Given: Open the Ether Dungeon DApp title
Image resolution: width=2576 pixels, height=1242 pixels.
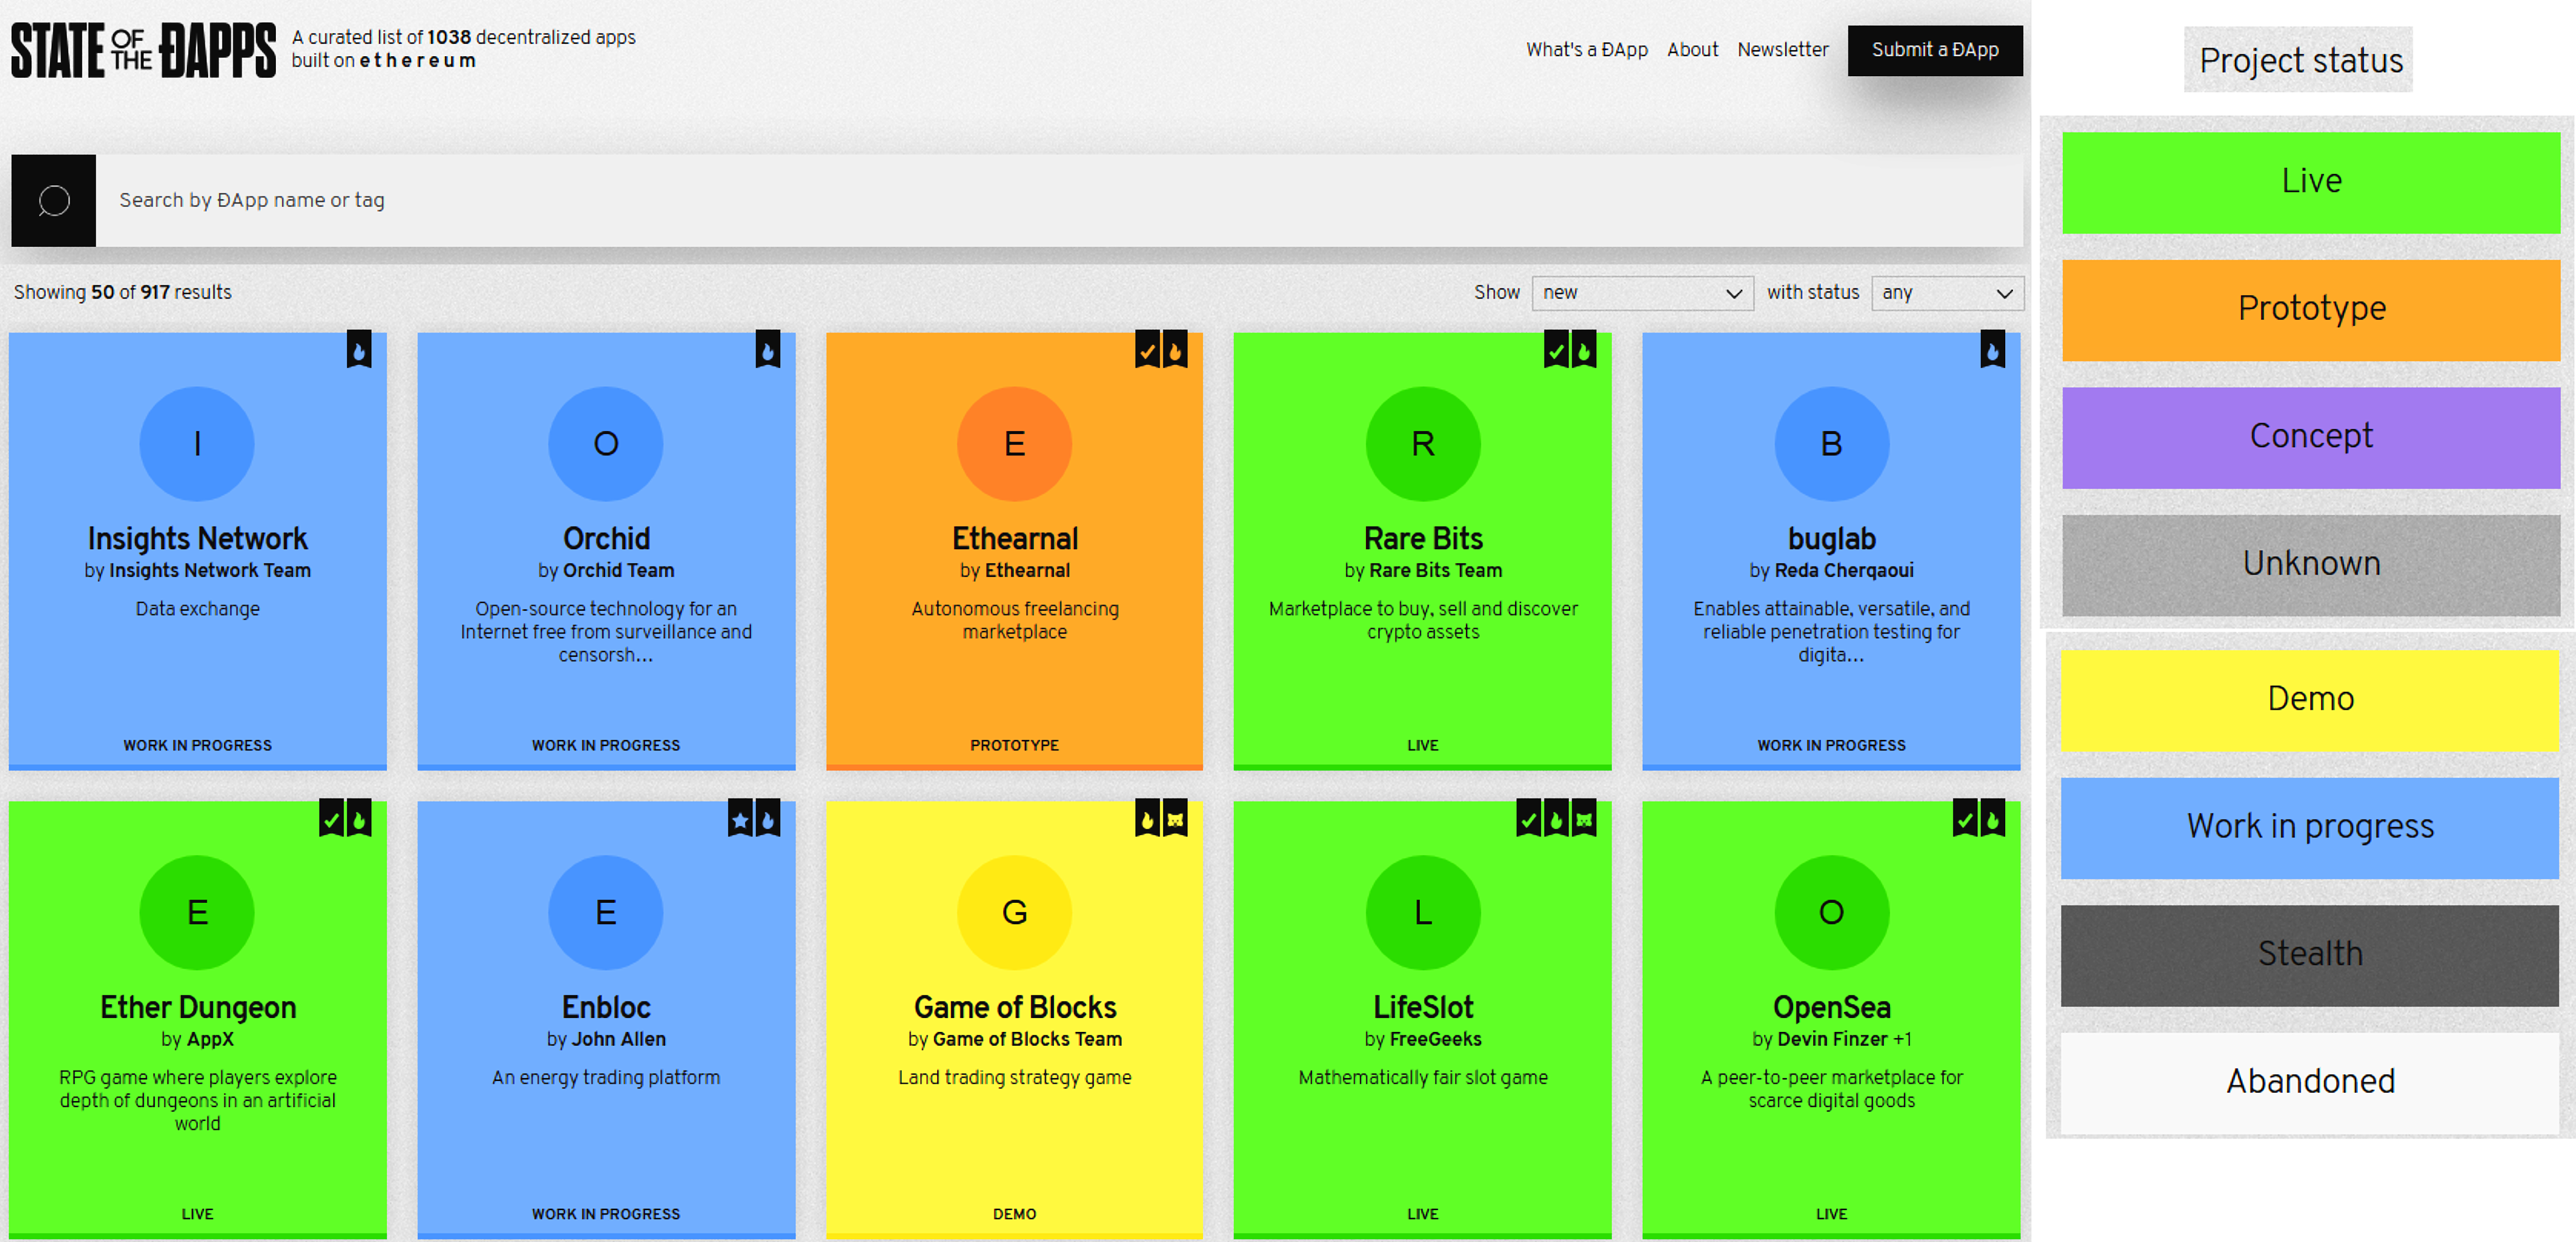Looking at the screenshot, I should (x=197, y=1007).
